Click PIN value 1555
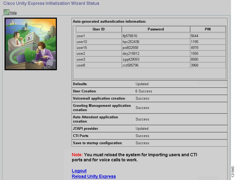The width and height of the screenshot is (235, 180). [208, 53]
